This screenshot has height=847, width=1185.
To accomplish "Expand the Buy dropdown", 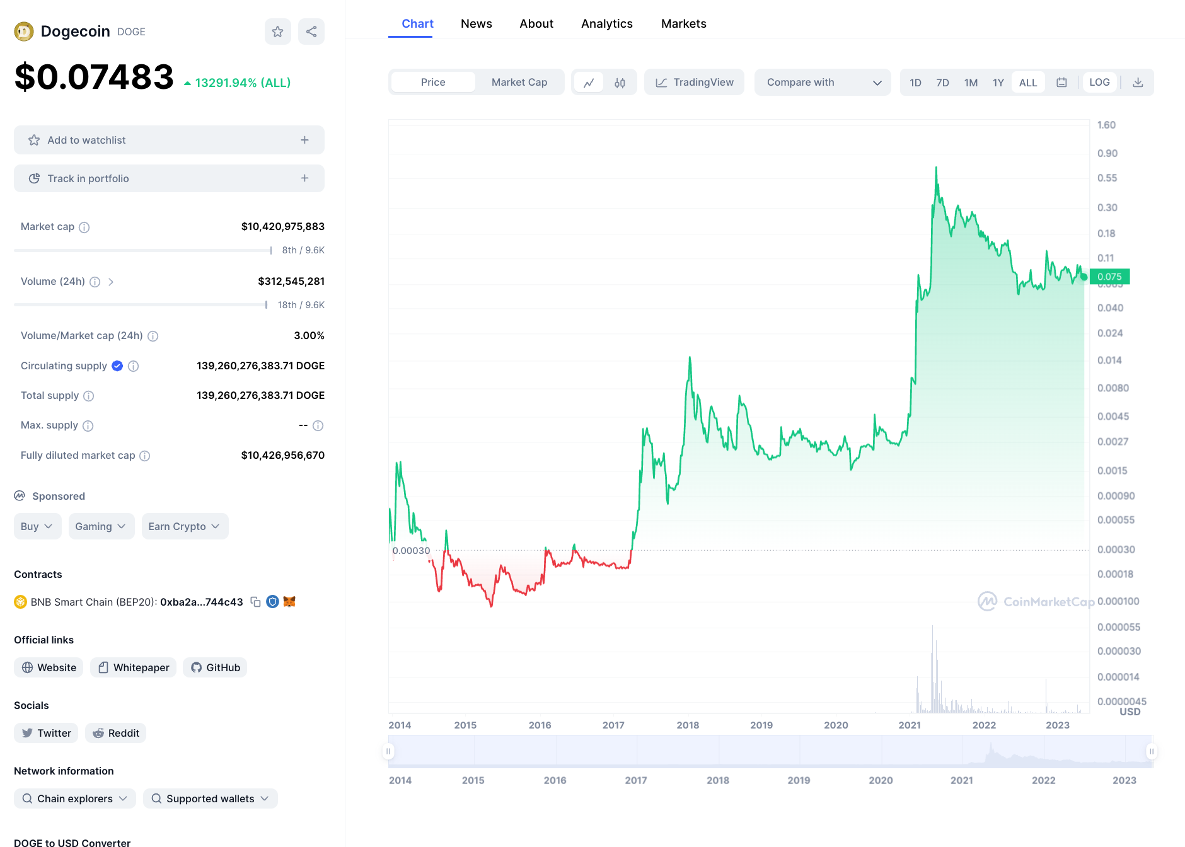I will pyautogui.click(x=37, y=526).
